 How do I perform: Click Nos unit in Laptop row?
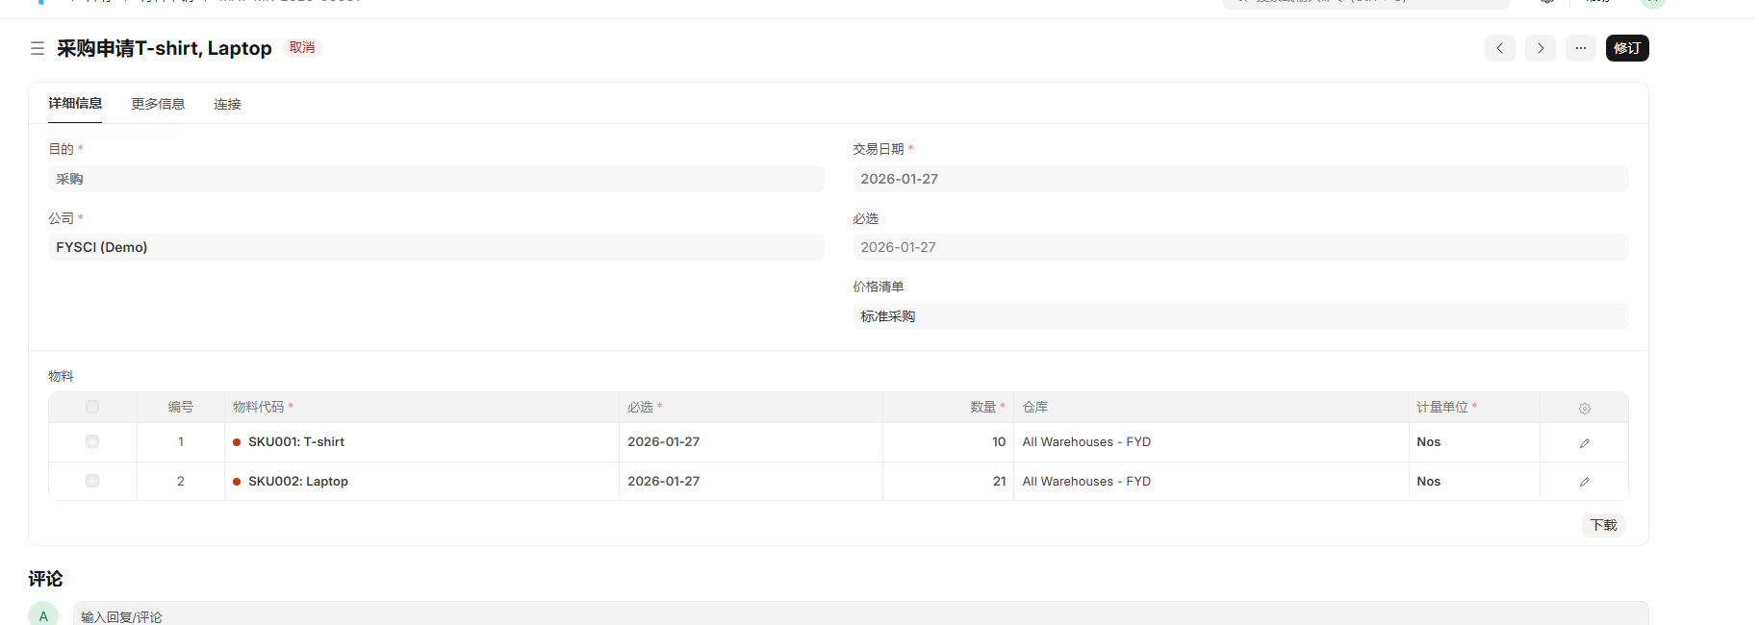[x=1428, y=481]
